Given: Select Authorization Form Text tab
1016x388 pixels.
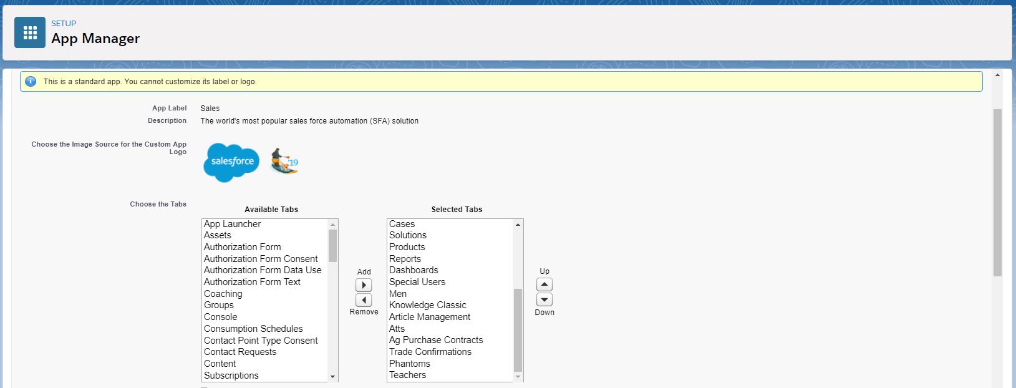Looking at the screenshot, I should (x=264, y=282).
